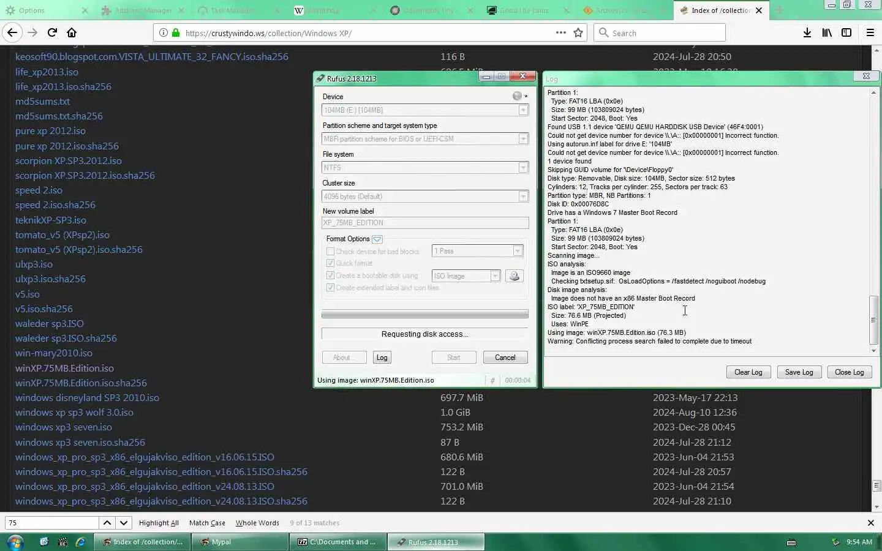Image resolution: width=882 pixels, height=551 pixels.
Task: Open the windows disneyland SP3 2010.iso link
Action: click(87, 397)
